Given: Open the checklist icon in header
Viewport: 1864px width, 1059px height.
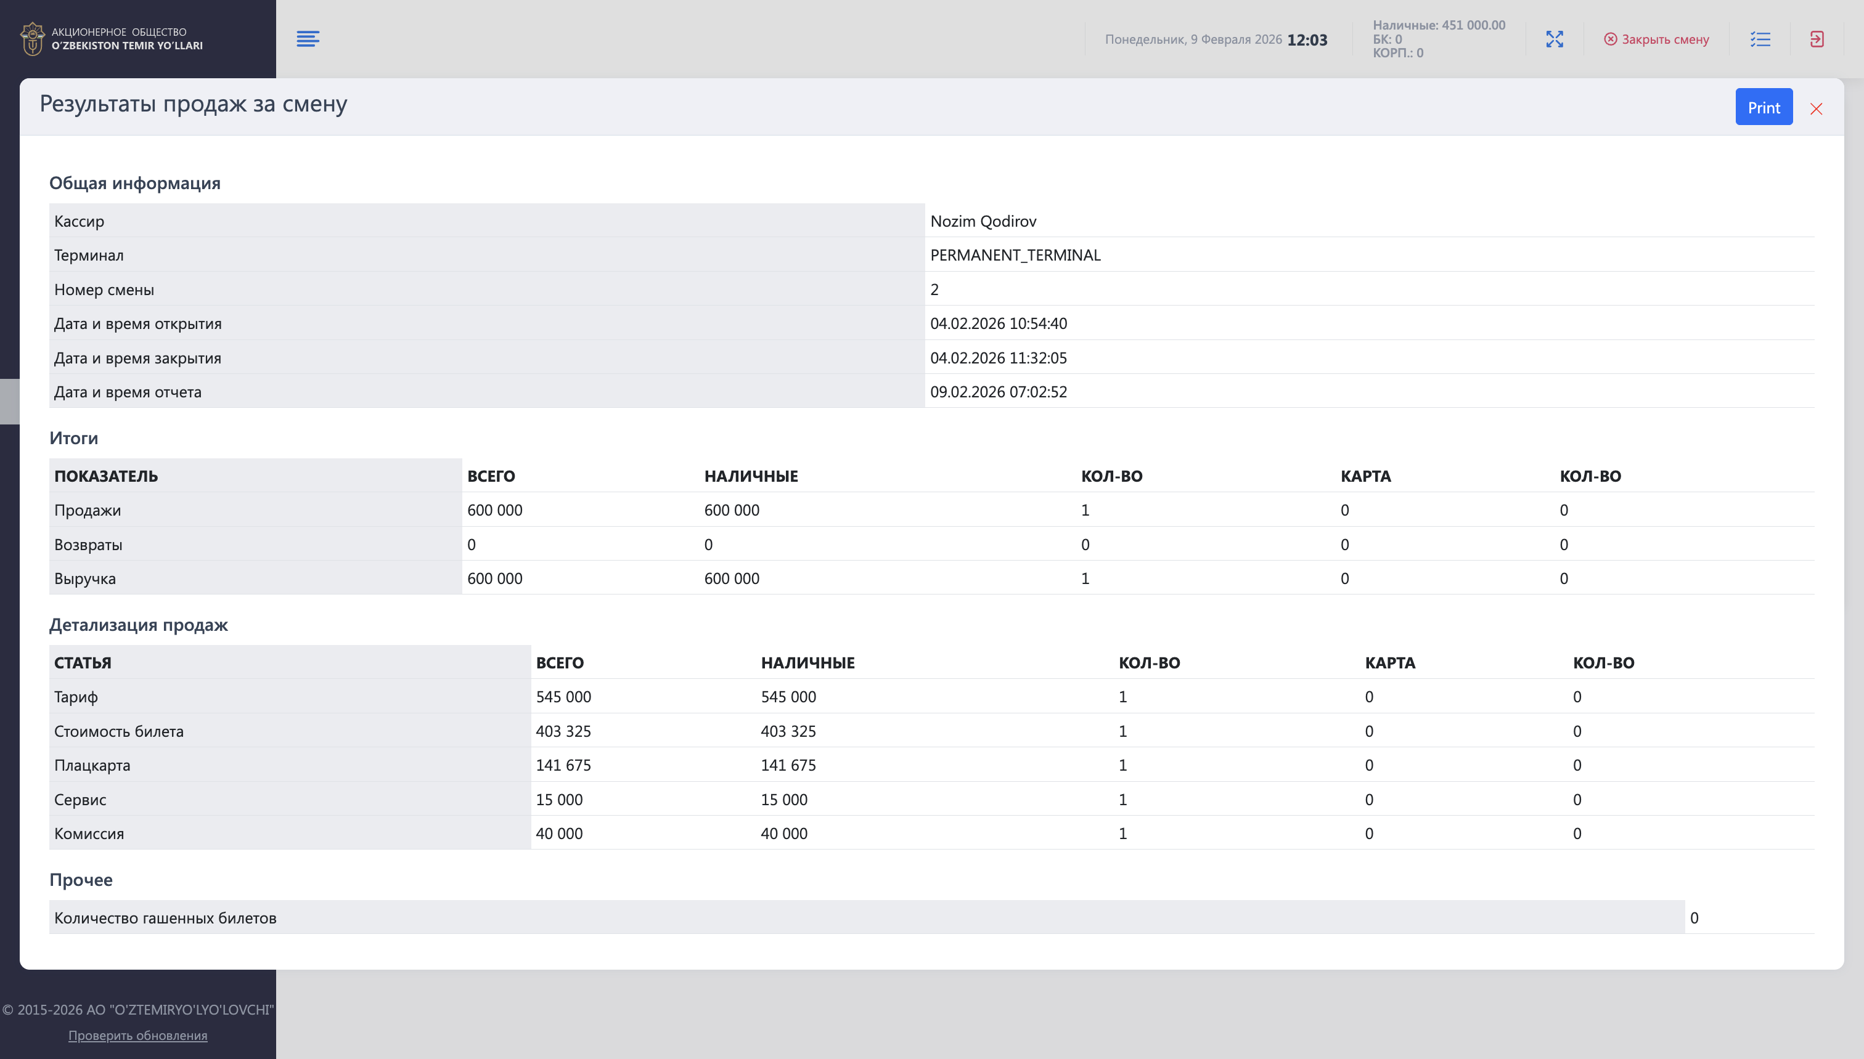Looking at the screenshot, I should point(1760,39).
